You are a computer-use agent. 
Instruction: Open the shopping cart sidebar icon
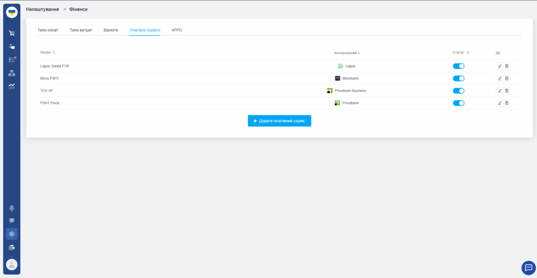12,33
